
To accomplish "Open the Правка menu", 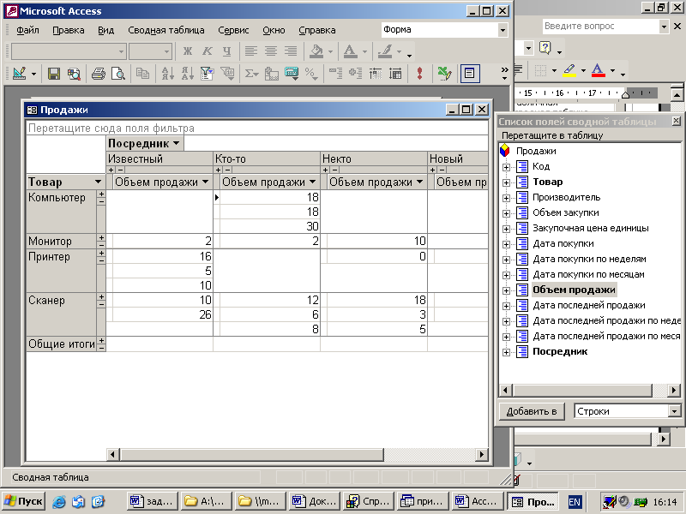I will (69, 30).
